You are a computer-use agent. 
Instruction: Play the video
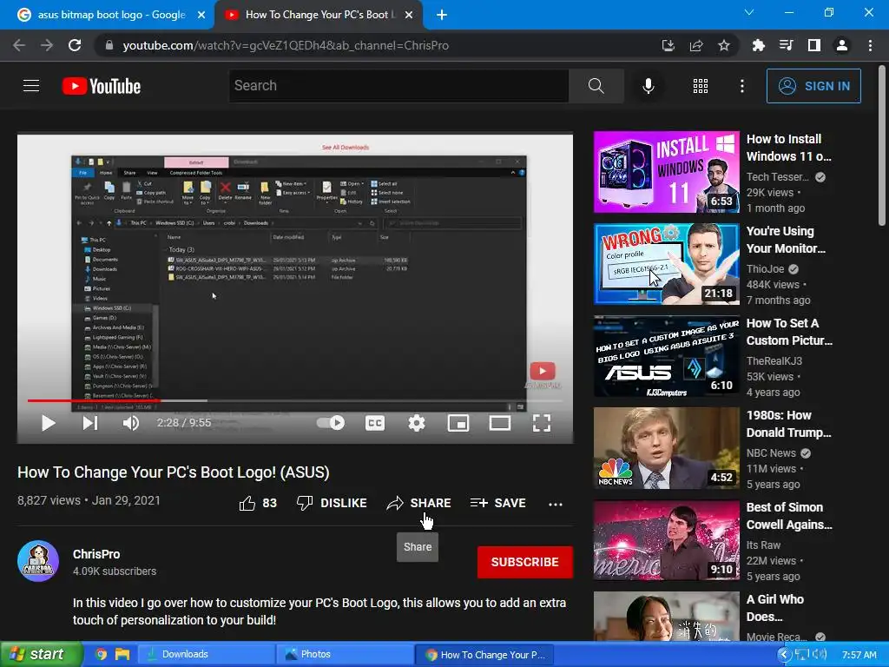click(49, 423)
